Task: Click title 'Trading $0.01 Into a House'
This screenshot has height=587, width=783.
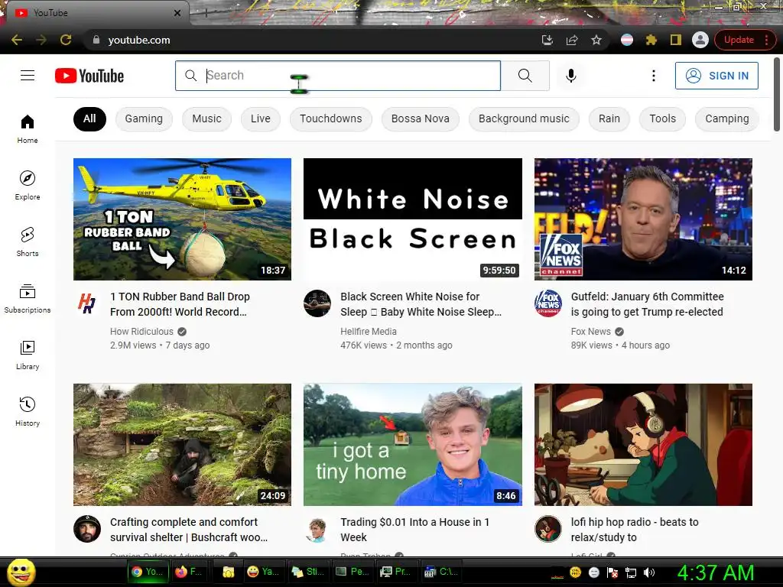Action: [x=415, y=530]
